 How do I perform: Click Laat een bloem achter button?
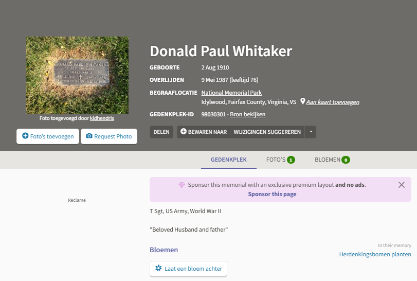click(x=188, y=269)
